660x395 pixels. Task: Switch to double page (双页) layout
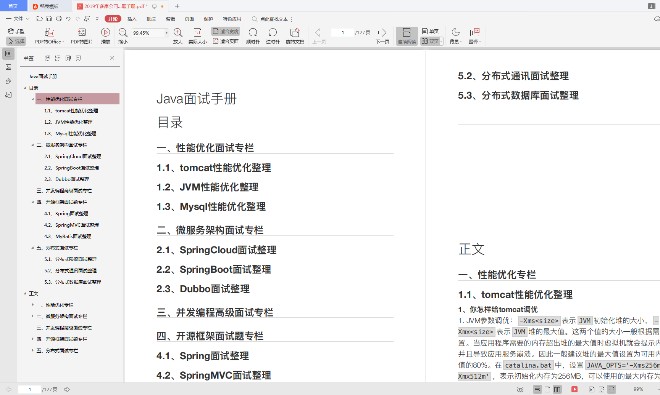[x=430, y=41]
